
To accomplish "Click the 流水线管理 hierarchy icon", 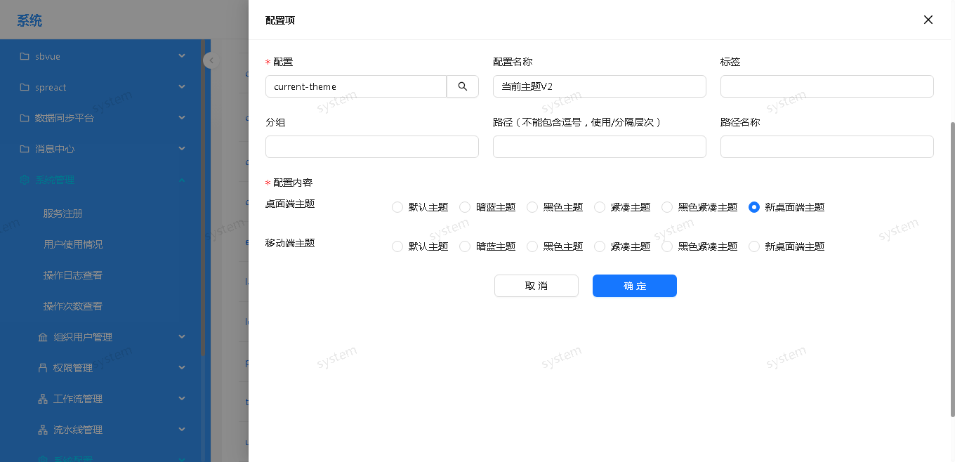I will (x=43, y=430).
